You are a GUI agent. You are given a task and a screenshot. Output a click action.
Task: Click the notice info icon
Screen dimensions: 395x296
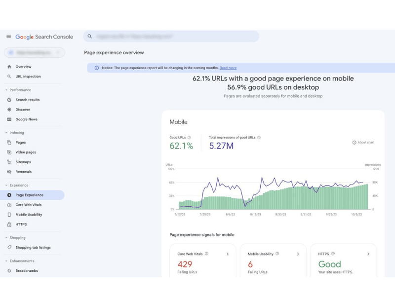coord(97,68)
